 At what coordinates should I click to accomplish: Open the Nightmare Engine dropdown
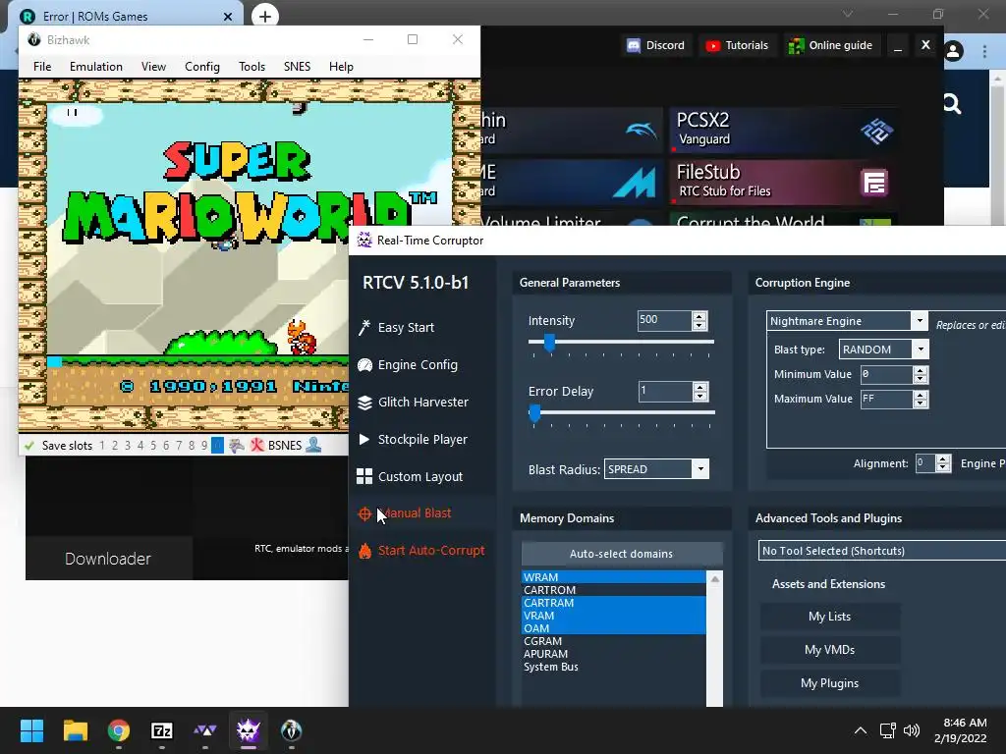[x=920, y=321]
